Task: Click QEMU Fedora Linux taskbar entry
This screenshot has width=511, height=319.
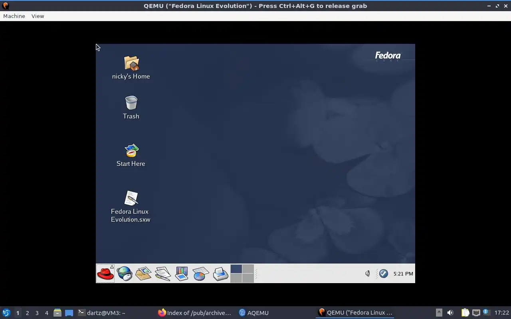Action: [x=355, y=313]
